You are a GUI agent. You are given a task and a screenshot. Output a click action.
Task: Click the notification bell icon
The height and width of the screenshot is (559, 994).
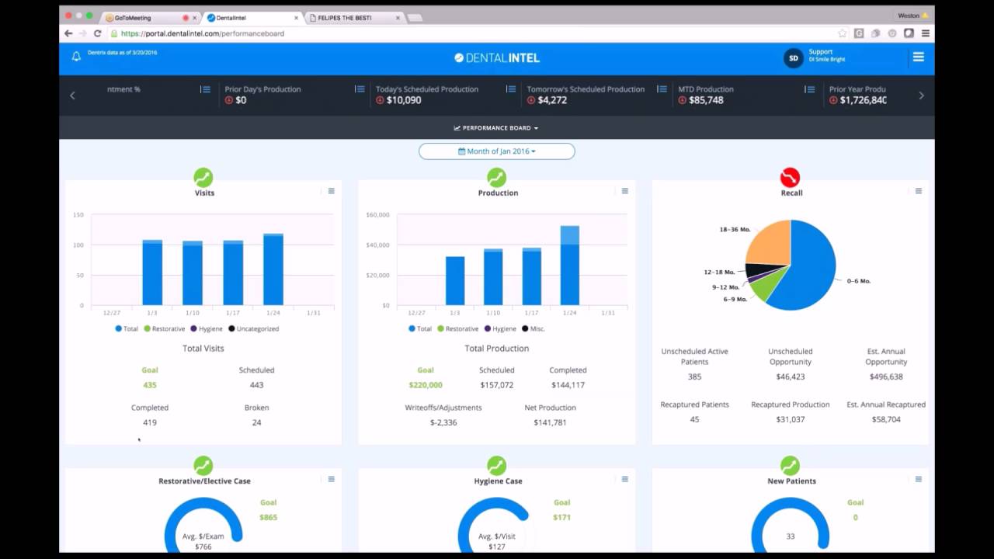(x=76, y=57)
